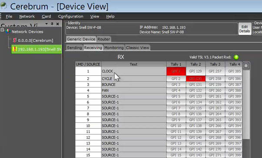Open the Network menu
Image resolution: width=262 pixels, height=158 pixels.
pyautogui.click(x=27, y=17)
